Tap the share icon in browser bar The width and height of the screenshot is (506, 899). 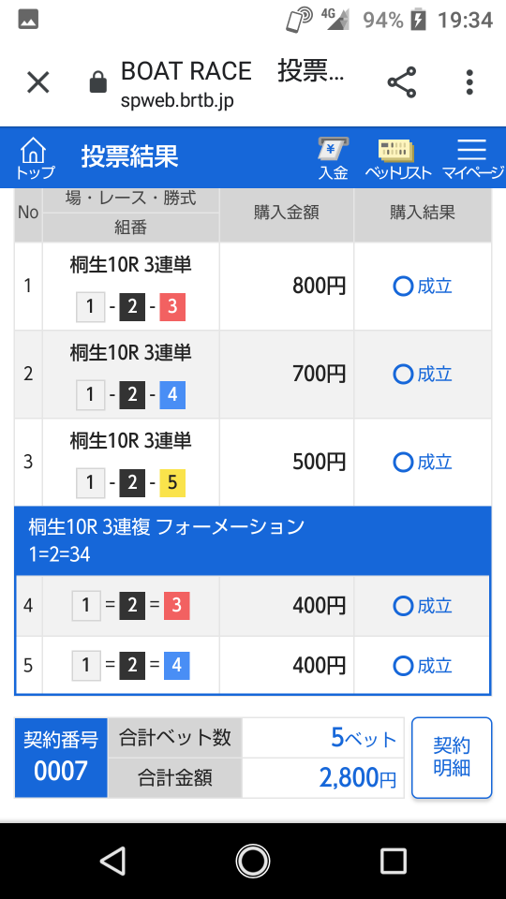point(402,82)
